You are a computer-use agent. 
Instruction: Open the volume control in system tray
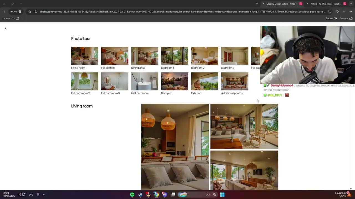click(19, 195)
